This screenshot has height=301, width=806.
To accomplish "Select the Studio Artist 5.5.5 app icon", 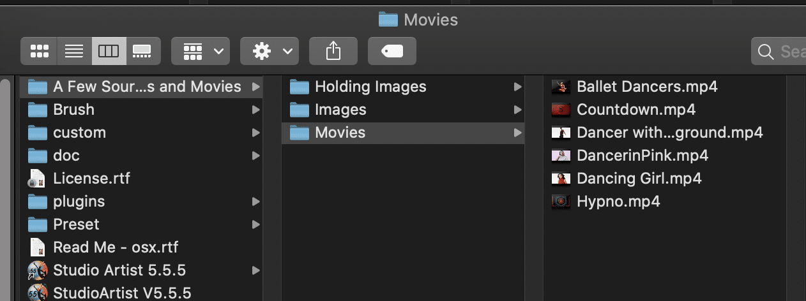I will (x=38, y=270).
